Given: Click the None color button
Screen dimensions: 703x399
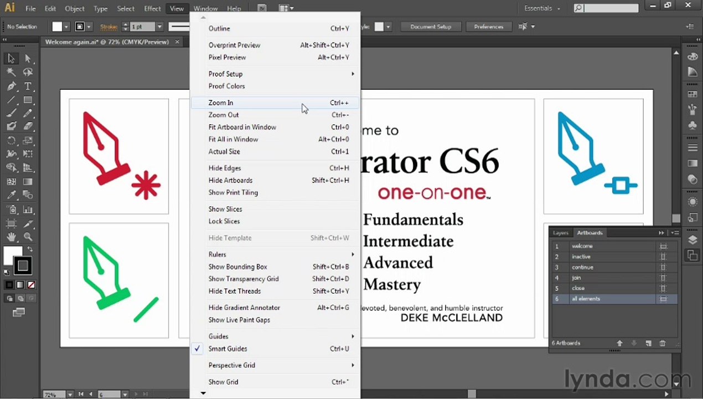Looking at the screenshot, I should (32, 285).
